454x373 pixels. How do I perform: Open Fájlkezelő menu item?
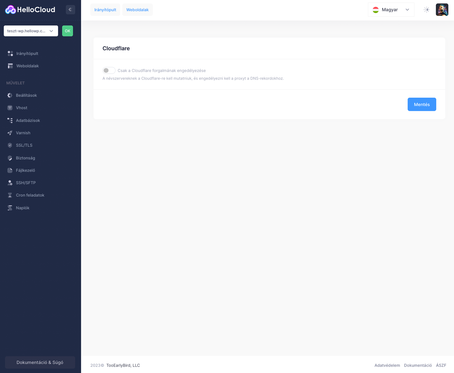point(25,171)
